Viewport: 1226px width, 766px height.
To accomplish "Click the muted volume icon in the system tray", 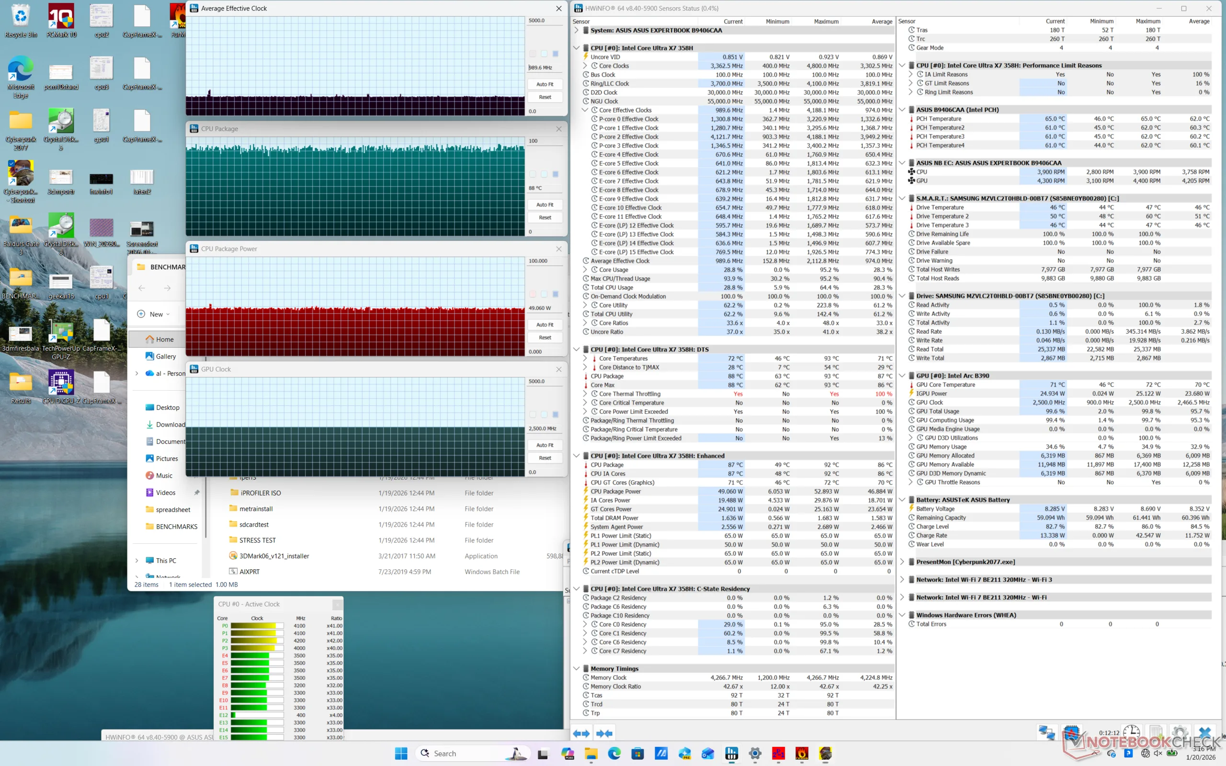I will pyautogui.click(x=1158, y=754).
